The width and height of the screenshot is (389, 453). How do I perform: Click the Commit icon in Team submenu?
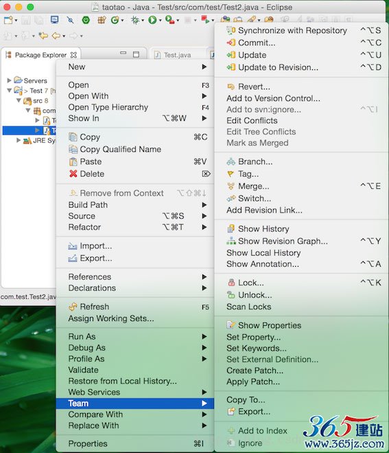(231, 43)
